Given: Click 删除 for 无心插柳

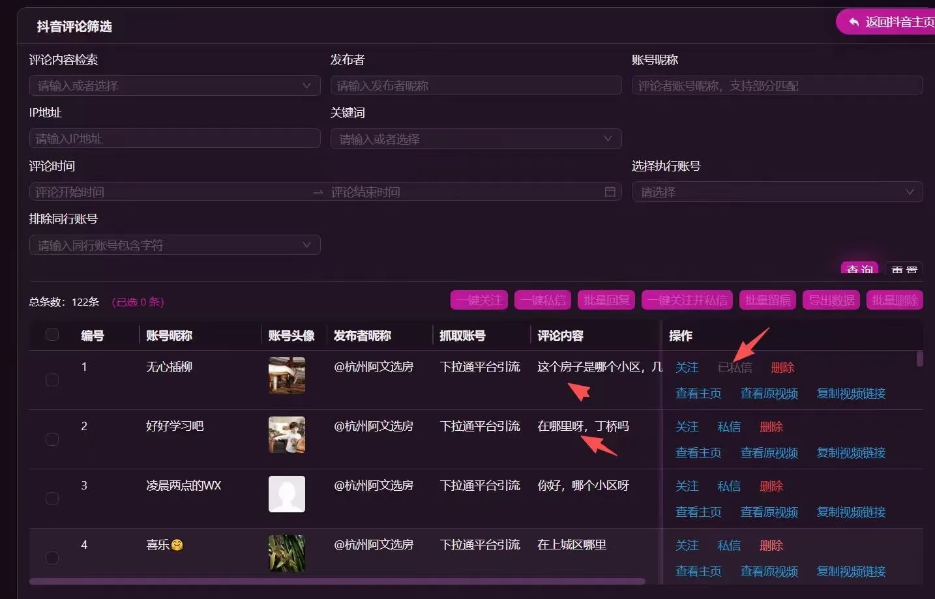Looking at the screenshot, I should (782, 368).
